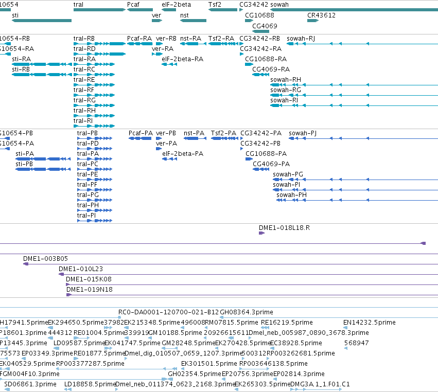Click the Pcaf gene label
The image size is (438, 392).
pyautogui.click(x=133, y=5)
